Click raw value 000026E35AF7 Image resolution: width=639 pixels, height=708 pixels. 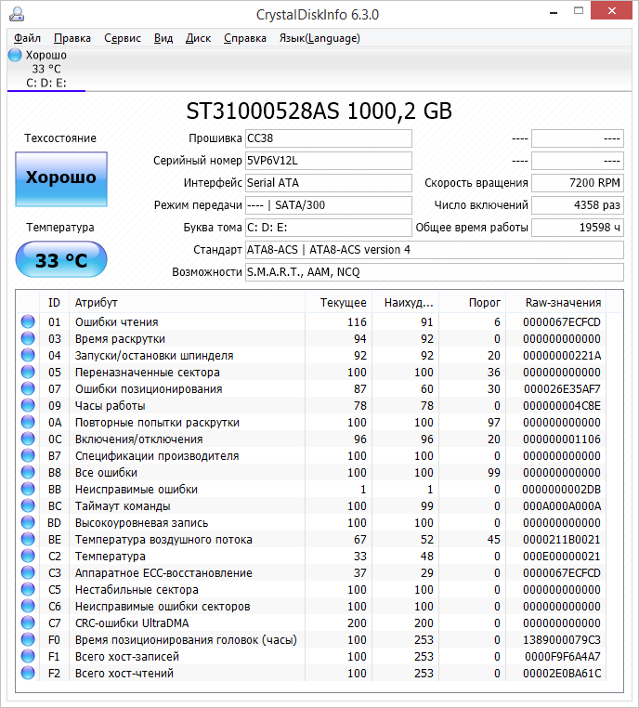[562, 388]
